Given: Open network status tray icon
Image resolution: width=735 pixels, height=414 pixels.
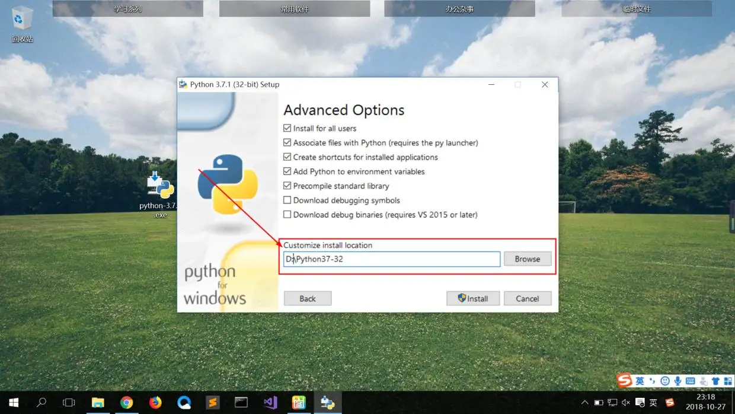Looking at the screenshot, I should click(612, 403).
